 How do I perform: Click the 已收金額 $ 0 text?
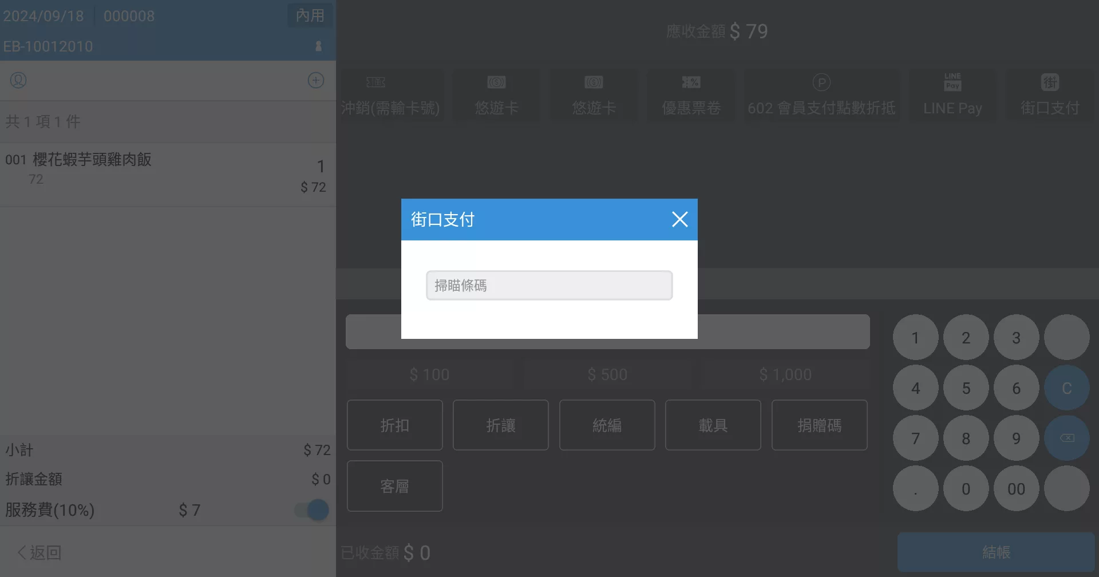click(x=385, y=552)
